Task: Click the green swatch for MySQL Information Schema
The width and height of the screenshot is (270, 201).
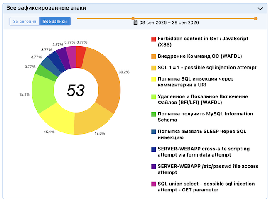Action: tap(153, 114)
